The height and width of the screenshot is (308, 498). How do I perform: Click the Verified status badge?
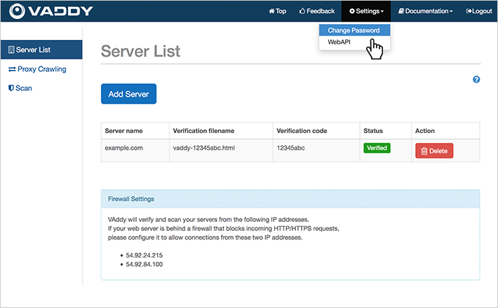pyautogui.click(x=377, y=148)
